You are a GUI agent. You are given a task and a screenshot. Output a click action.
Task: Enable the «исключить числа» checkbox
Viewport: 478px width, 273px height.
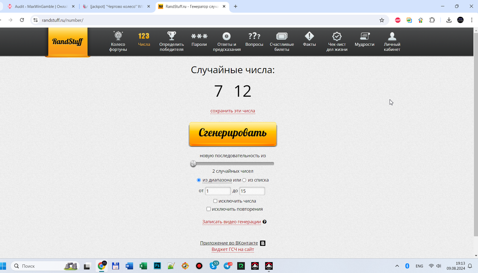(x=216, y=201)
